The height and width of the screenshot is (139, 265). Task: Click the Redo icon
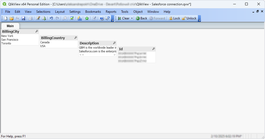(58, 18)
